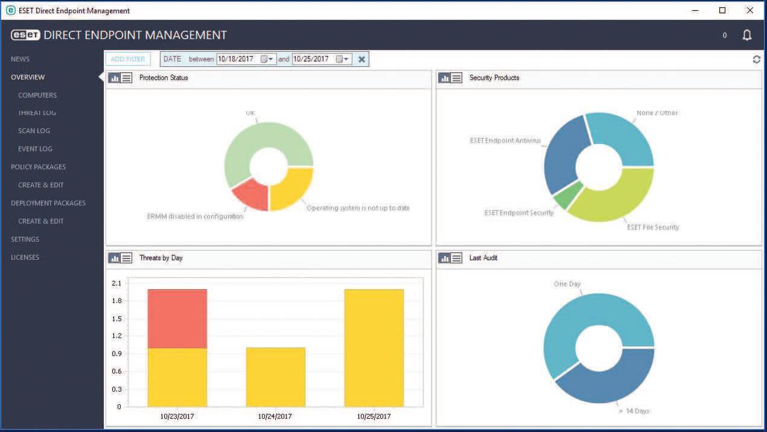Image resolution: width=767 pixels, height=432 pixels.
Task: Click the Threats by Day panel title
Action: tap(161, 258)
